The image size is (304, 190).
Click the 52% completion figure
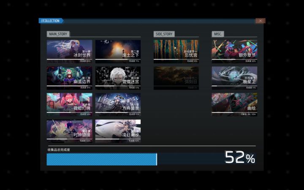coord(240,157)
